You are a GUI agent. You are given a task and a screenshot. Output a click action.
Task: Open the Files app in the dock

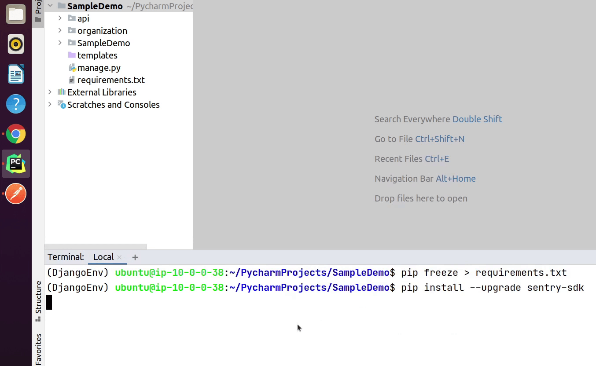[x=16, y=14]
